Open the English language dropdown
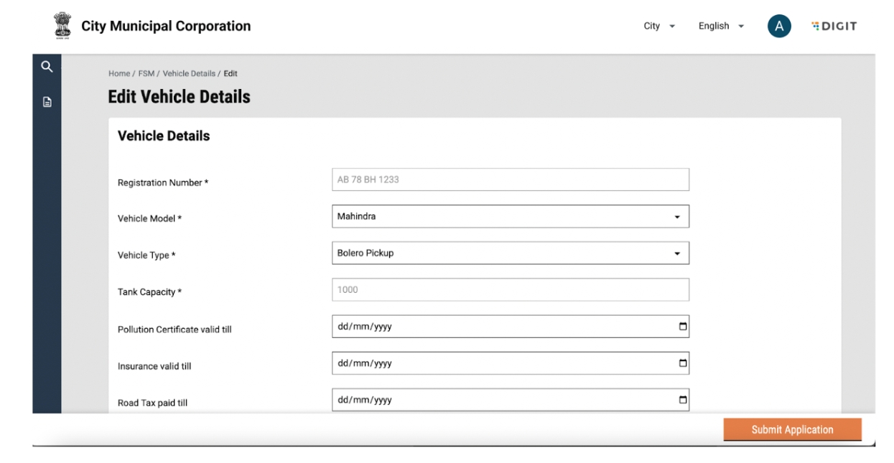The image size is (894, 463). [720, 27]
